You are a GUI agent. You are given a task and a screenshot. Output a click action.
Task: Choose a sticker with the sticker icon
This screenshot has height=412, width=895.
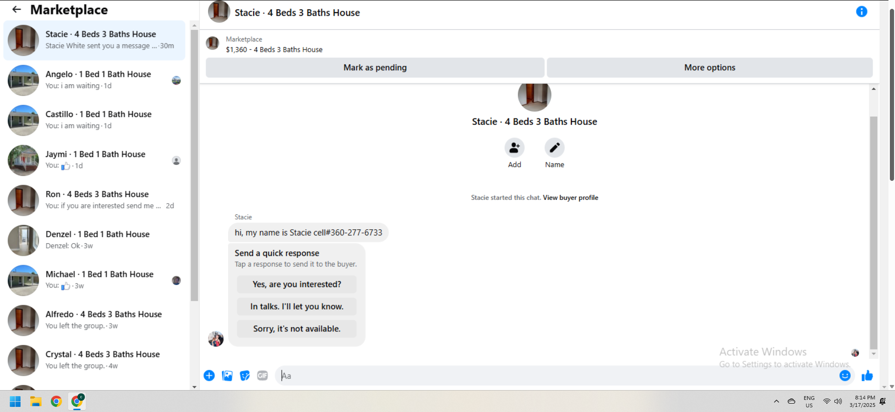coord(245,376)
